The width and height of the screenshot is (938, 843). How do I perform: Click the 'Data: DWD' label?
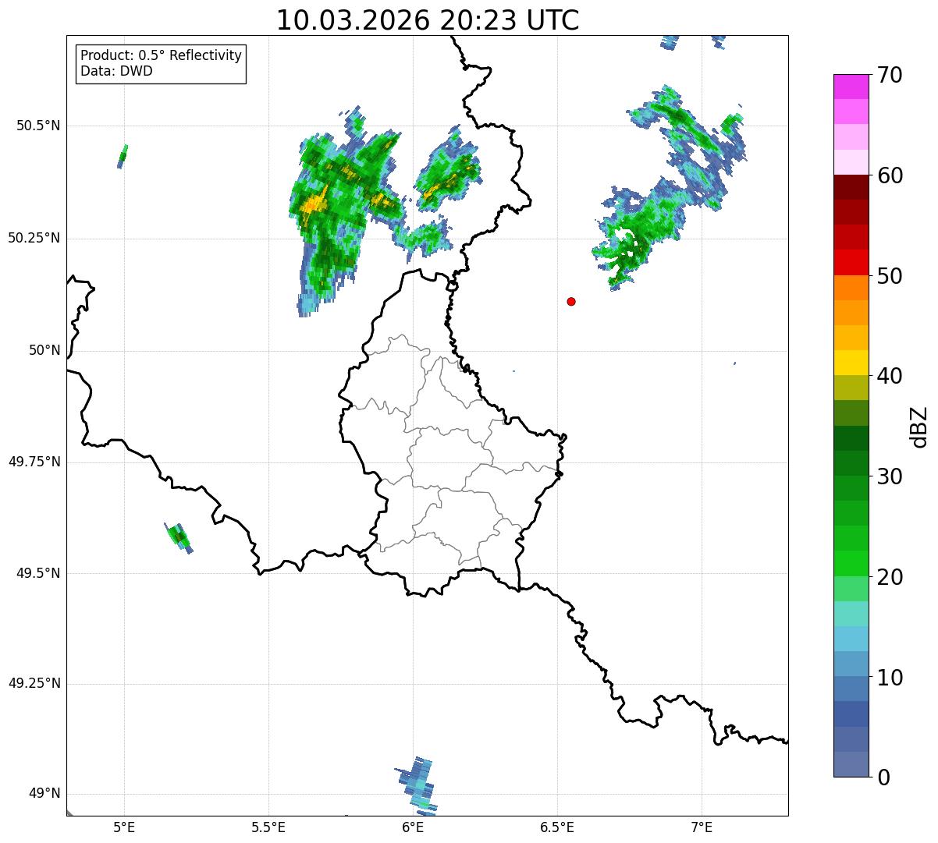117,71
